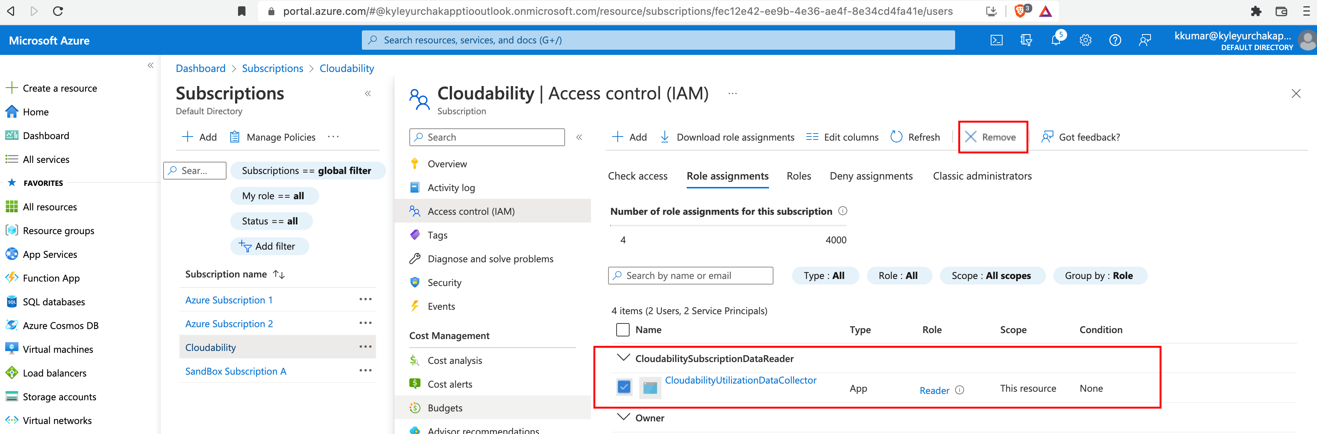Open the notifications bell
The image size is (1317, 434).
[x=1056, y=40]
